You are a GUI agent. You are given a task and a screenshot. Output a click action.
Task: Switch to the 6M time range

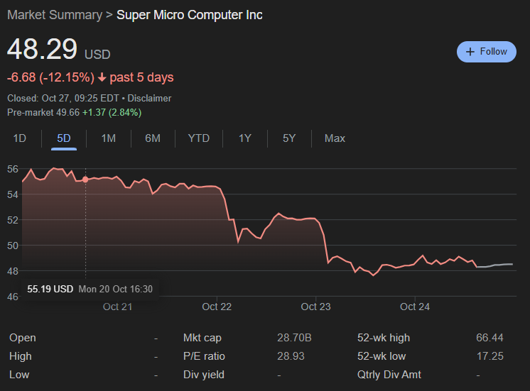click(x=153, y=138)
